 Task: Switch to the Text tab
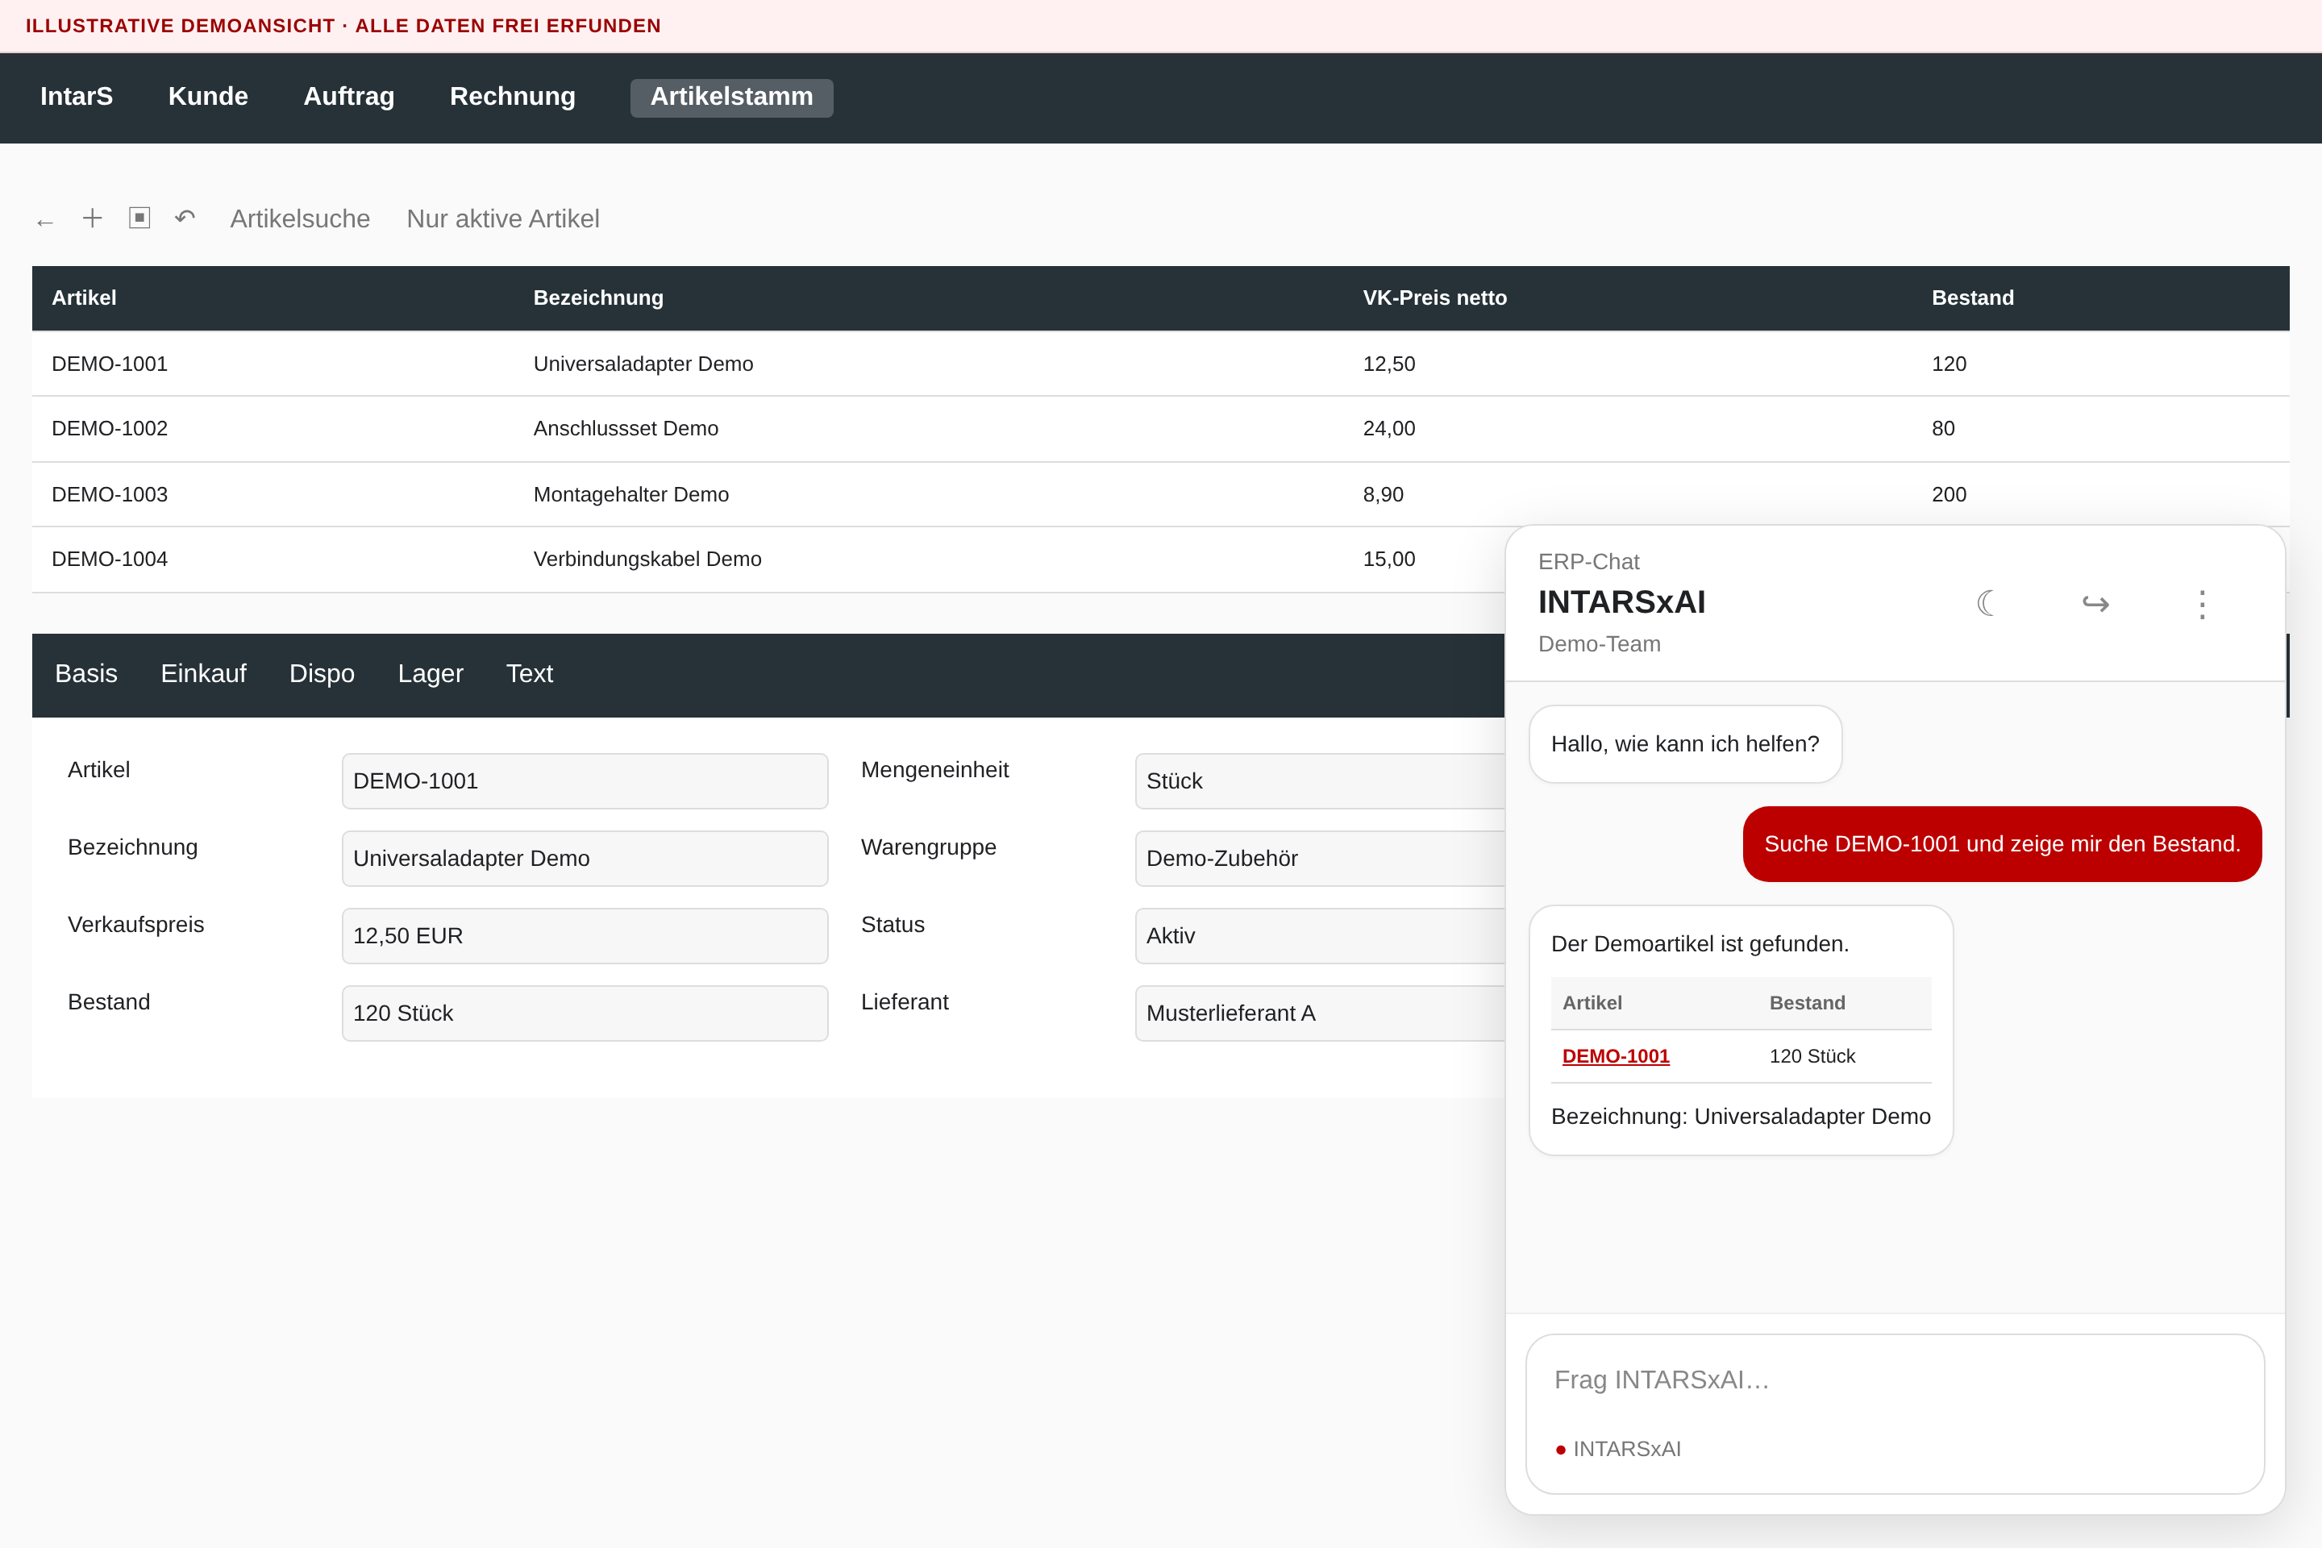[x=529, y=673]
